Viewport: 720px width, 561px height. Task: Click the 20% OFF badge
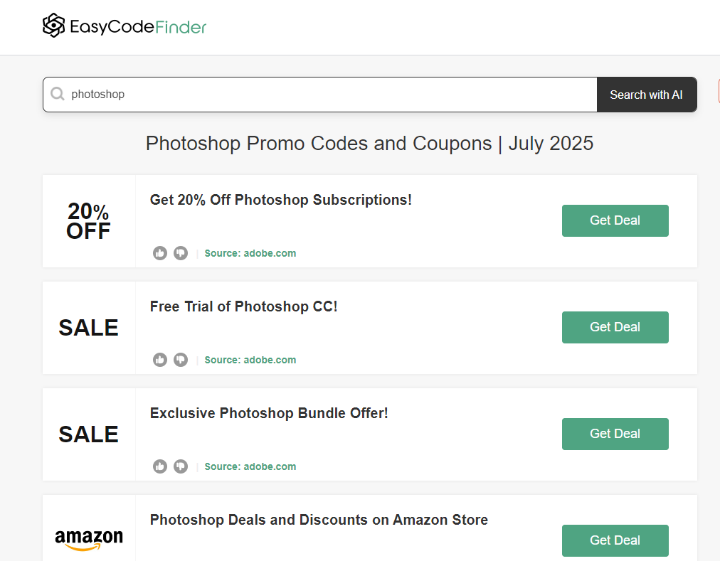[x=88, y=221]
